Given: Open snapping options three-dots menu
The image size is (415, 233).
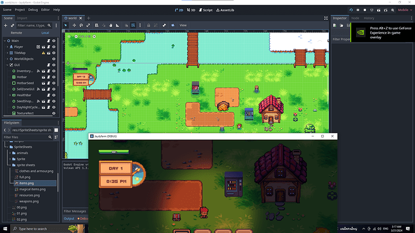Looking at the screenshot, I should 140,25.
